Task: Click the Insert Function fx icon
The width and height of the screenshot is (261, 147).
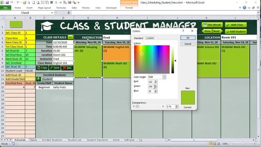Action: [69, 13]
